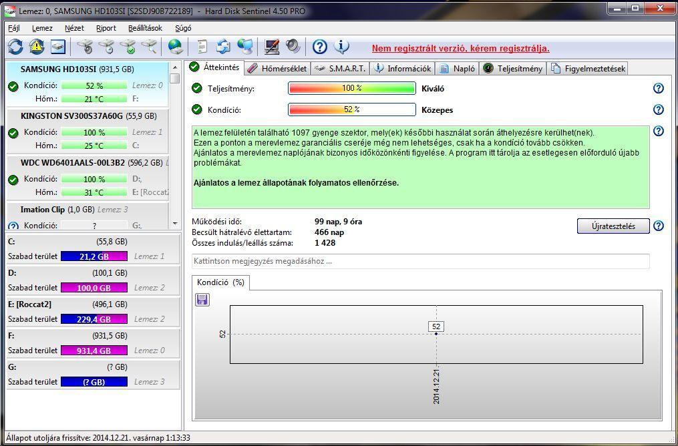Click the E: [Roccat2] free space bar

[x=94, y=319]
